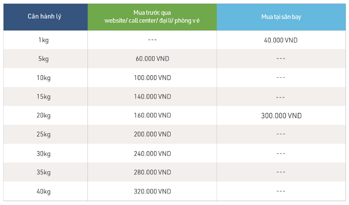
Task: Select the 1kg row label
Action: click(x=44, y=40)
